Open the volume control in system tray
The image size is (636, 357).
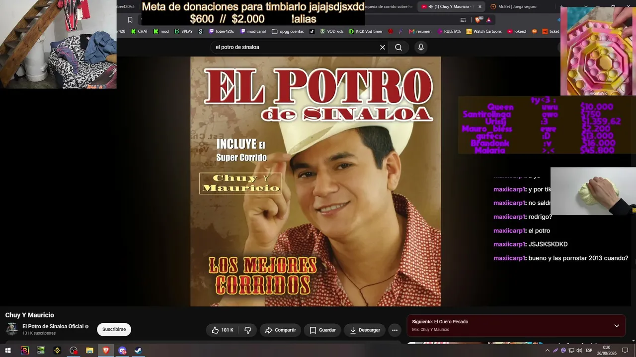coord(579,351)
